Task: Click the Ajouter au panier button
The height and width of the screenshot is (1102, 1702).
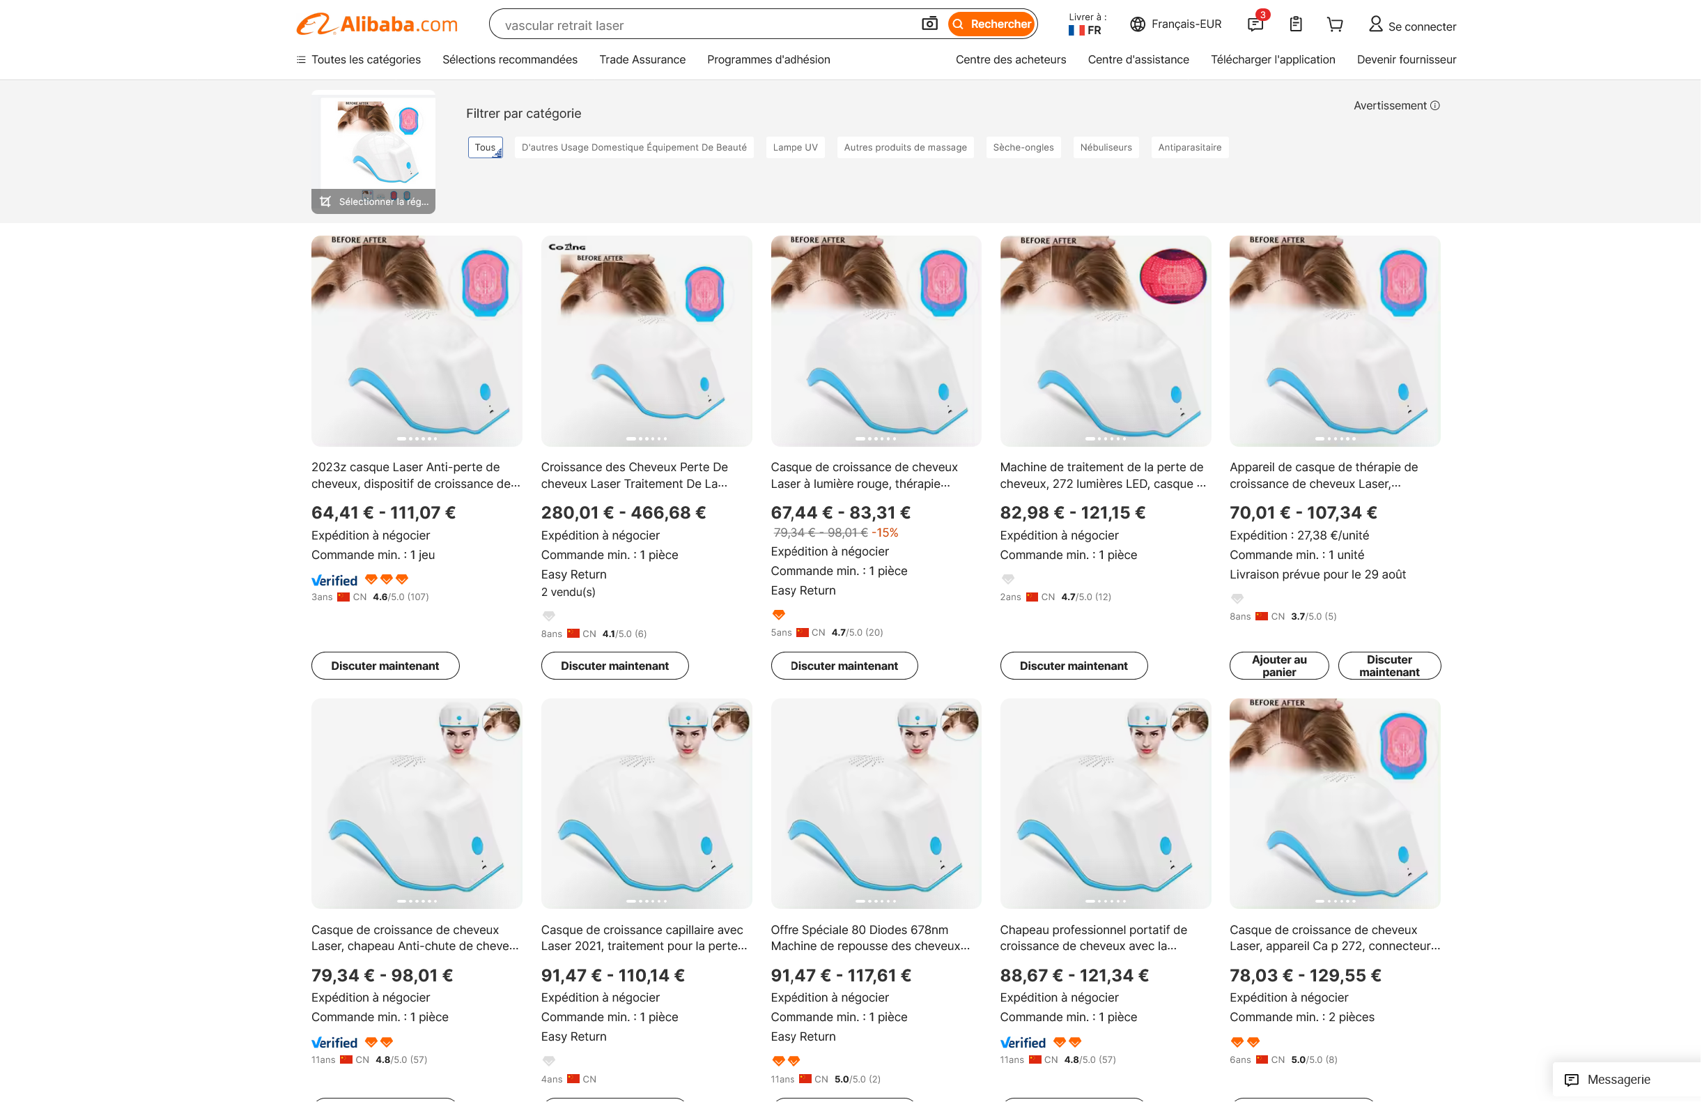Action: pos(1278,666)
